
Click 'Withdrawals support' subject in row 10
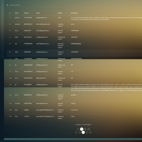61,79
